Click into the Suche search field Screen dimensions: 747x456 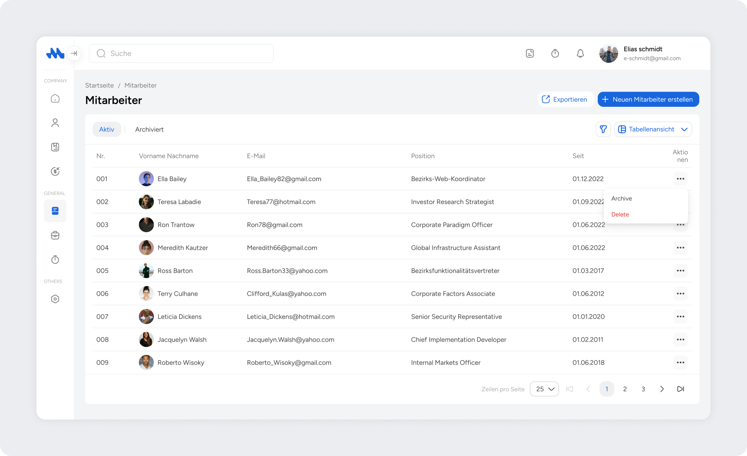pyautogui.click(x=181, y=54)
